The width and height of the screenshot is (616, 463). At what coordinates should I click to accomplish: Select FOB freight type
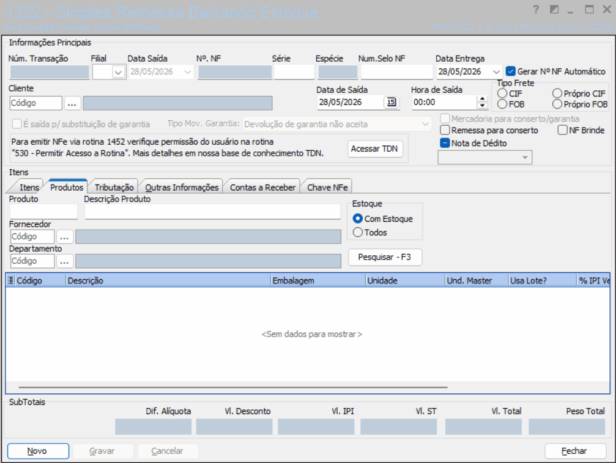[502, 104]
